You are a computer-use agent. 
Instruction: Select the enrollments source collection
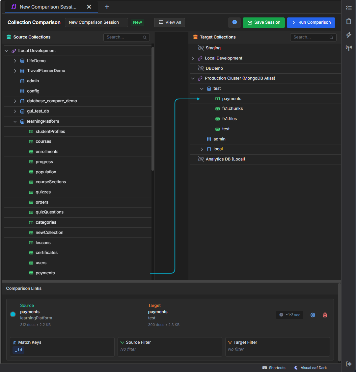point(78,152)
